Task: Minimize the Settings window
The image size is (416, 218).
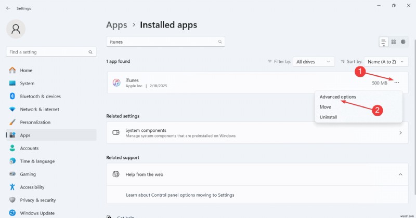Action: point(379,6)
